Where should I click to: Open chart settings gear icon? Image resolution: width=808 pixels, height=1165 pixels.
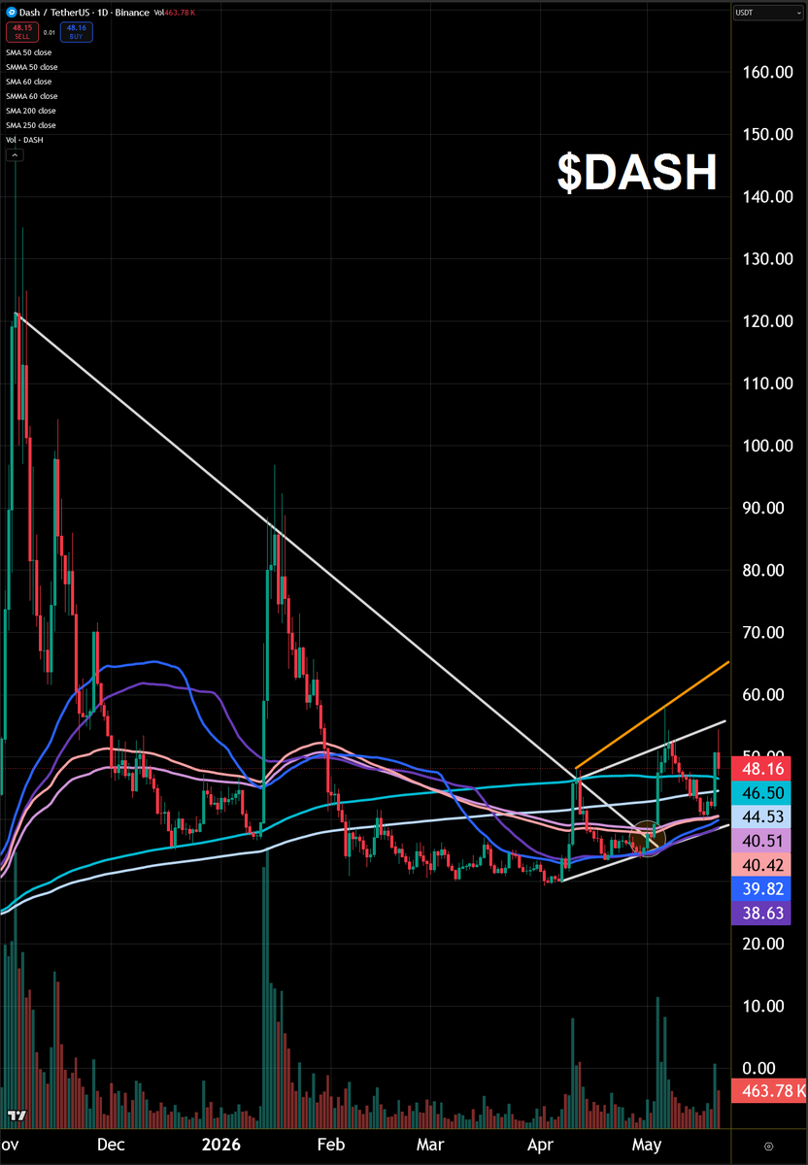tap(768, 1147)
